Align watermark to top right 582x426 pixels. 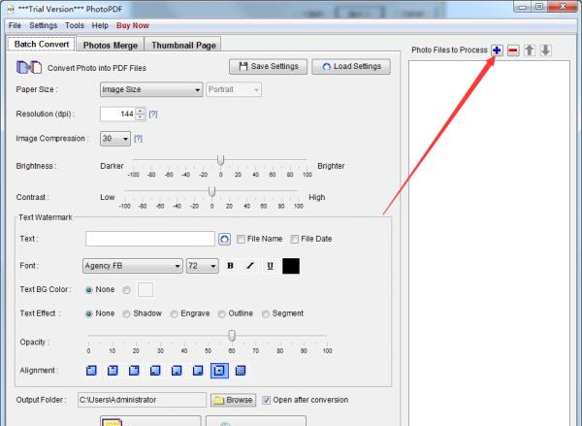coord(134,371)
